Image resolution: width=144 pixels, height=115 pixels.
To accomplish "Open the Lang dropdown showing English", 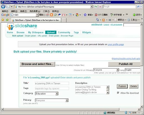I will [133, 70].
